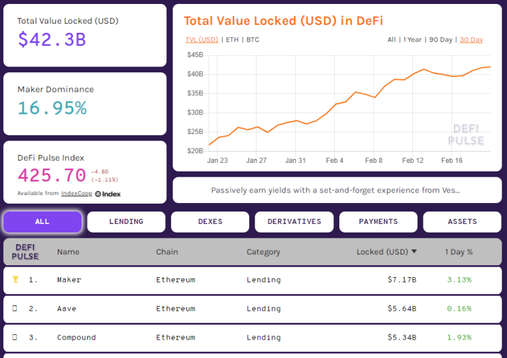This screenshot has height=358, width=507.
Task: Sort table by Locked (USD) column
Action: (x=382, y=252)
